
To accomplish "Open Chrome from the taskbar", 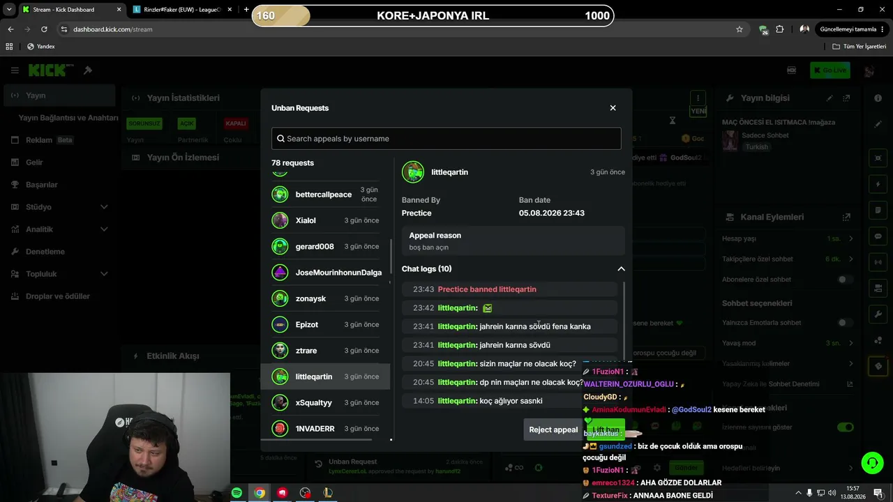I will 260,493.
